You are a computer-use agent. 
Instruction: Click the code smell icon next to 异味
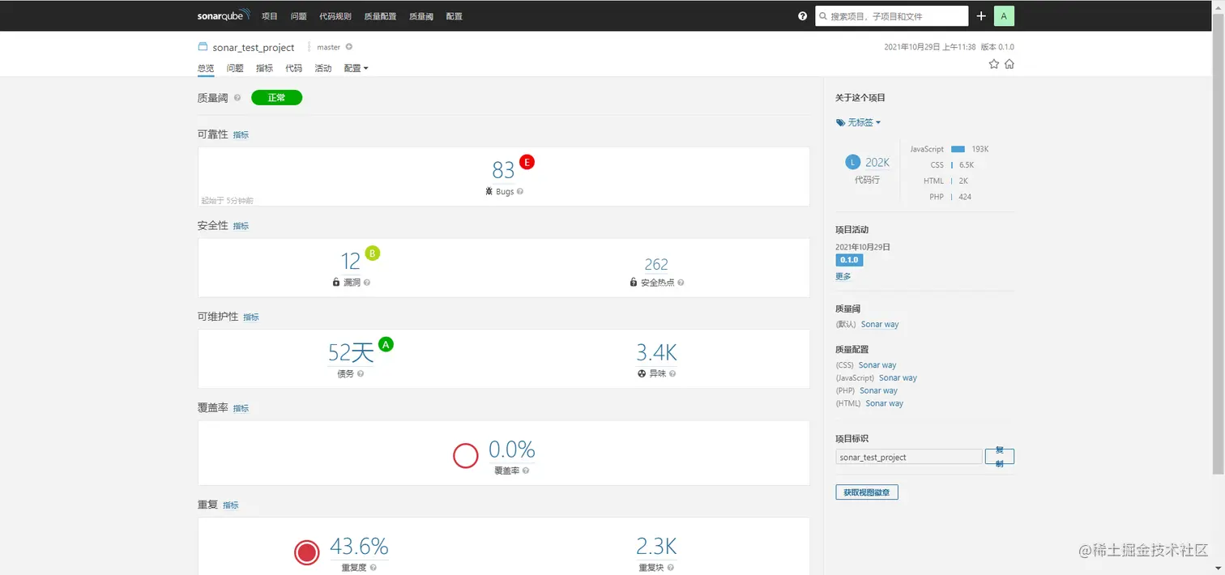click(642, 374)
